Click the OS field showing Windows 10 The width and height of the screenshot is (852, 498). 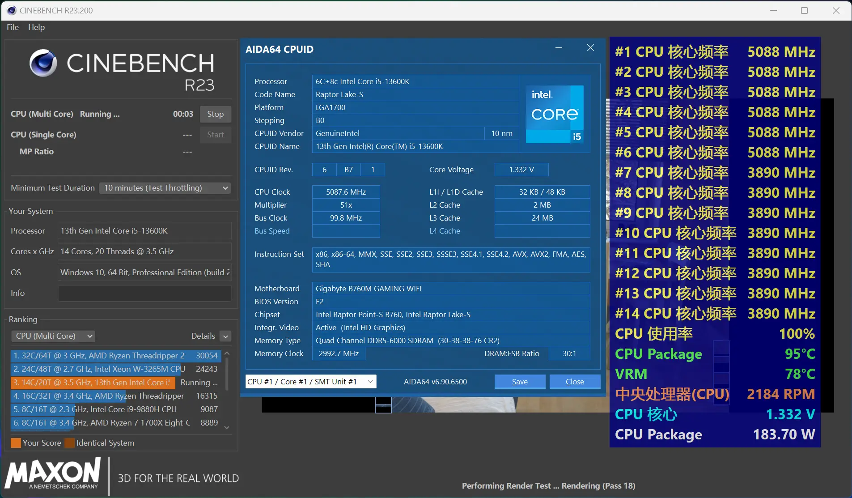[x=144, y=272]
